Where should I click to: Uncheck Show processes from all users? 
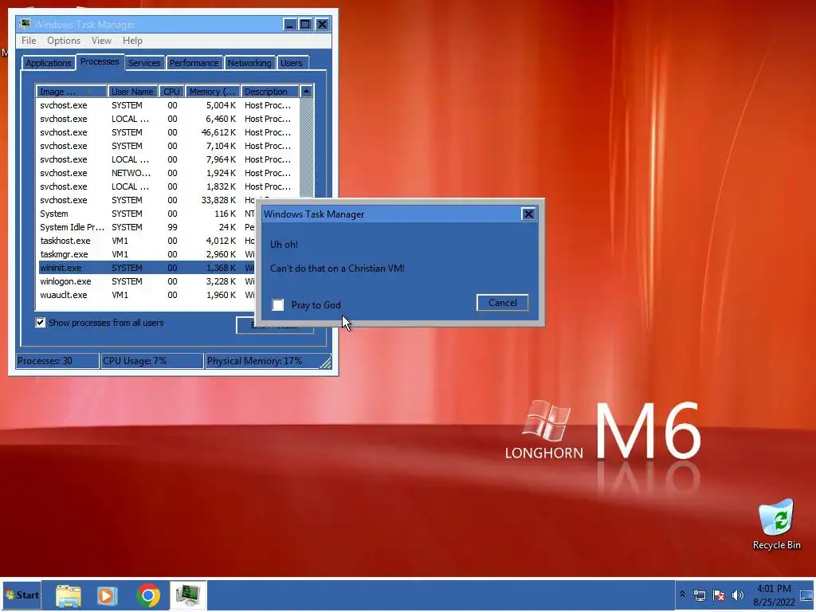[x=40, y=323]
